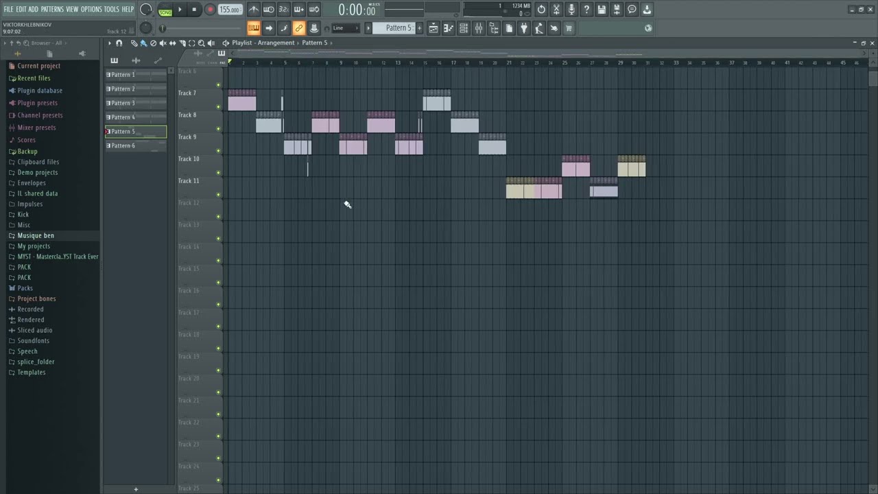Toggle the metronome button
Screen dimensions: 878x494
point(254,10)
